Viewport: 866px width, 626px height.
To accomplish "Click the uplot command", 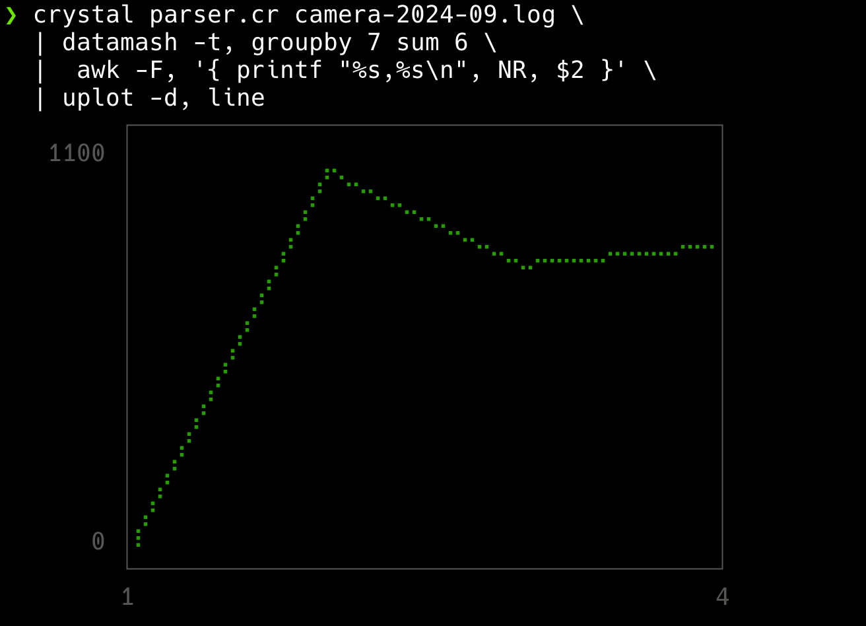I will 98,98.
